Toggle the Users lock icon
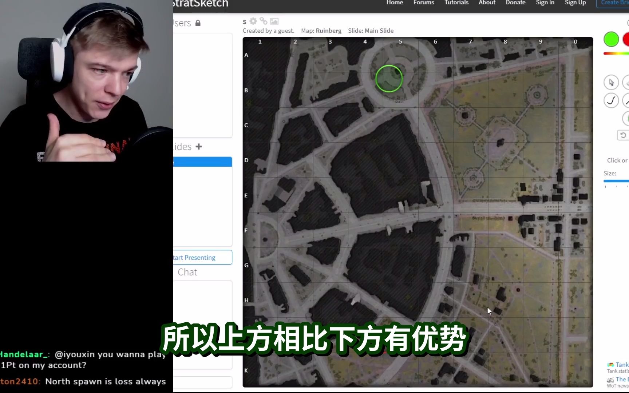Image resolution: width=629 pixels, height=393 pixels. click(198, 23)
